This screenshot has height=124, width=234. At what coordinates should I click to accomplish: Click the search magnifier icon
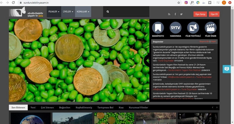[108, 12]
